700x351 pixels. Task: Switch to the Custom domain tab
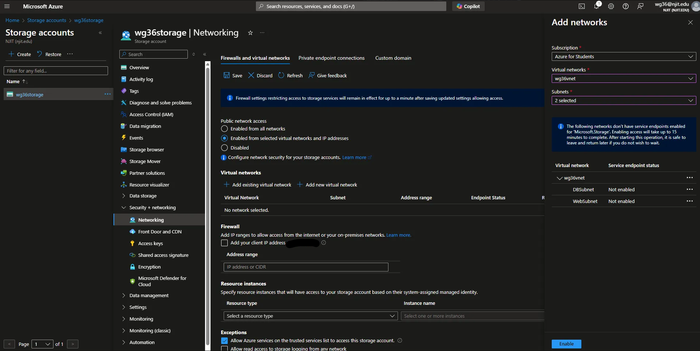[393, 58]
